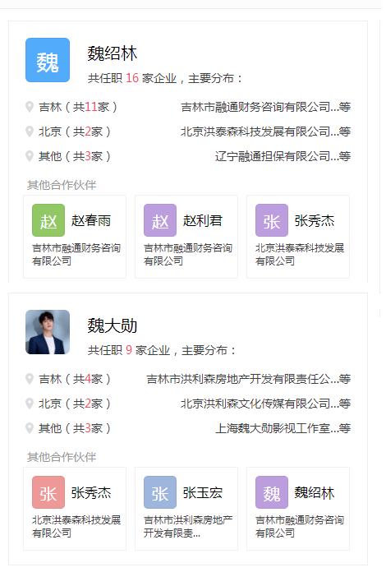
Task: Open 吉林市融通财务咨询有限公司...等 company link
Action: pyautogui.click(x=266, y=108)
